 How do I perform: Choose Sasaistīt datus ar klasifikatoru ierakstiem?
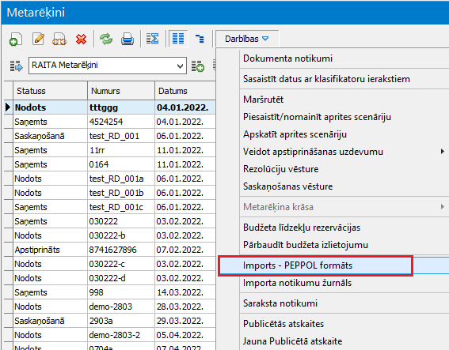pyautogui.click(x=326, y=79)
